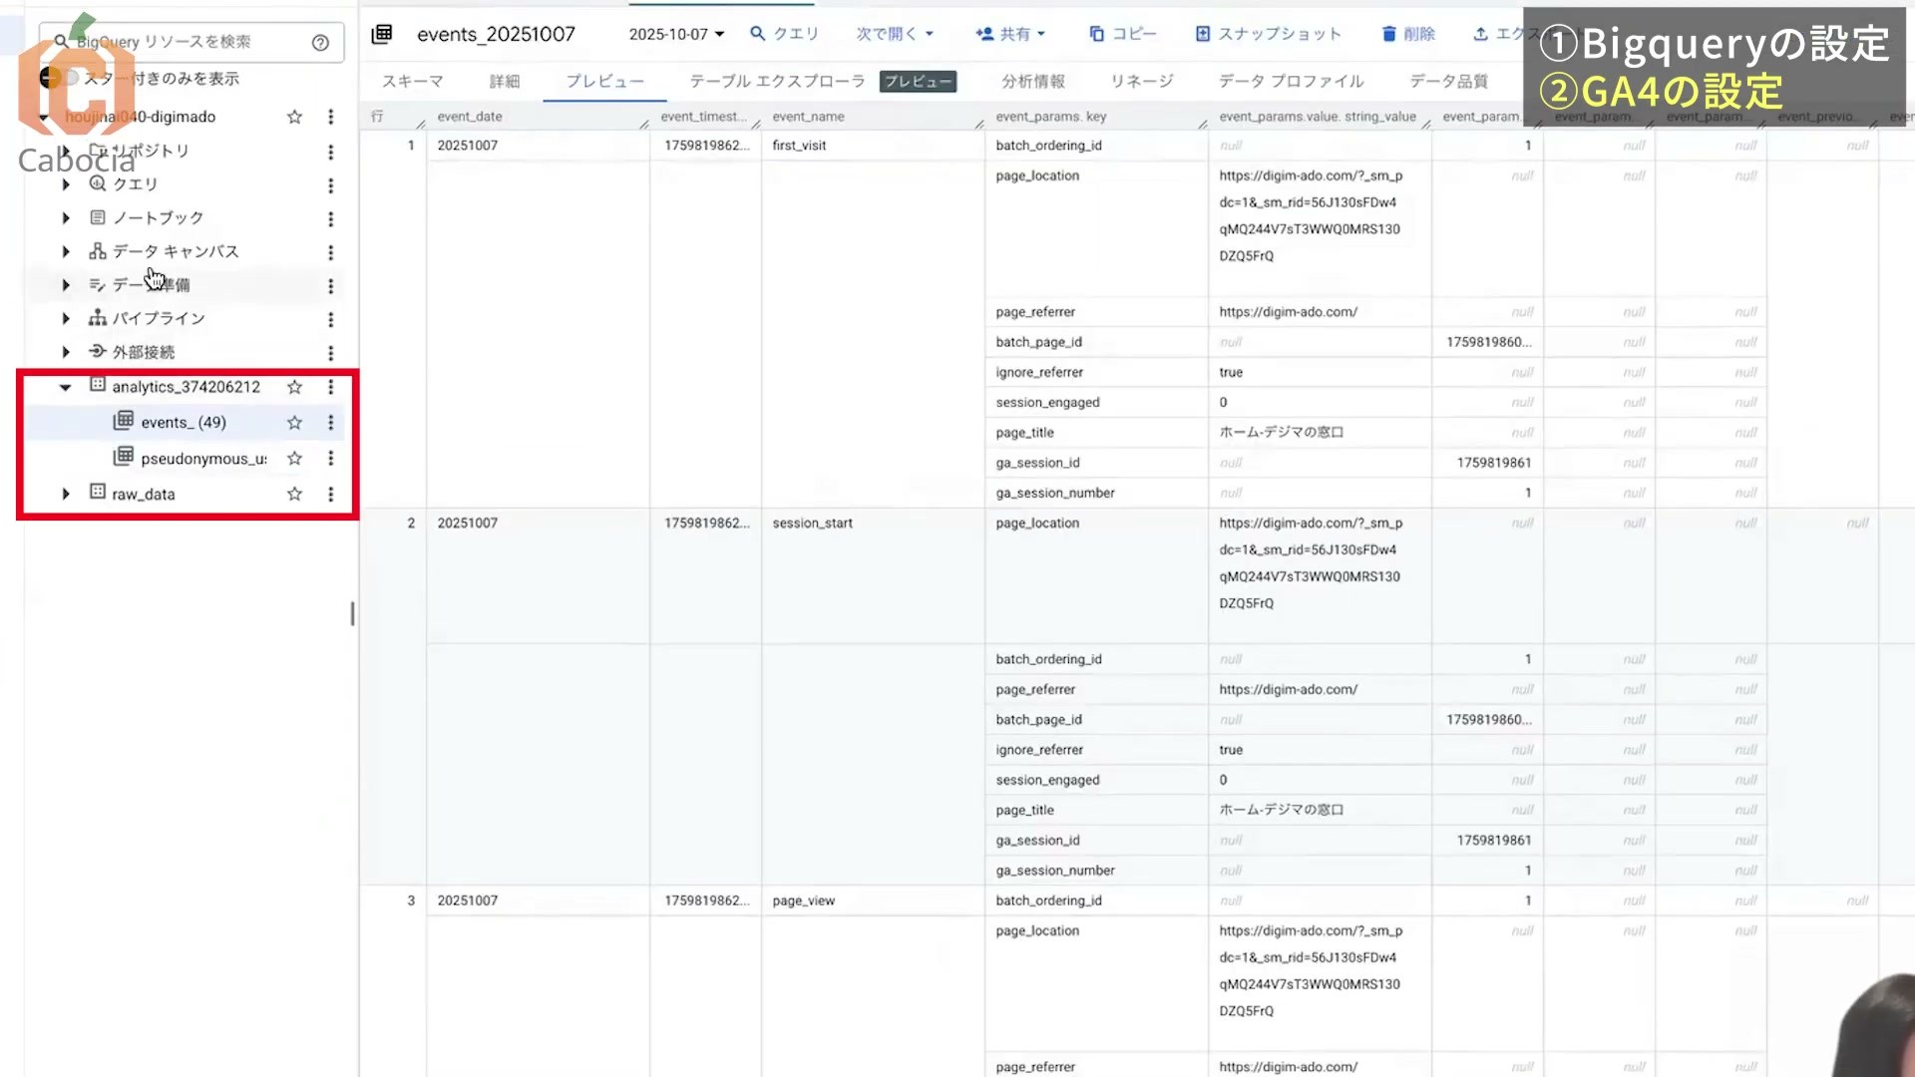The image size is (1915, 1077).
Task: Click the スナップショット button
Action: pos(1268,34)
